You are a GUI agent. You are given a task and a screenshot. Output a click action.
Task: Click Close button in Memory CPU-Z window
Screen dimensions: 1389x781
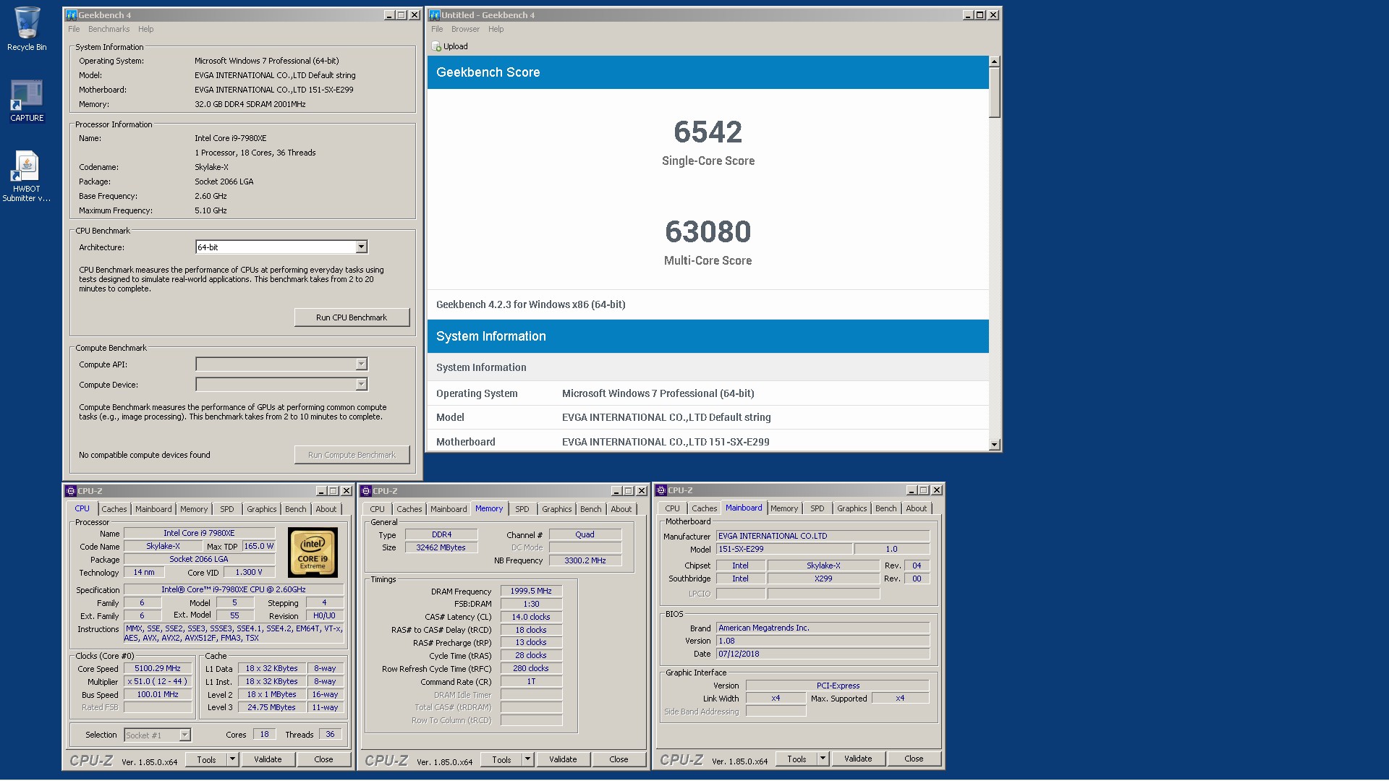619,759
